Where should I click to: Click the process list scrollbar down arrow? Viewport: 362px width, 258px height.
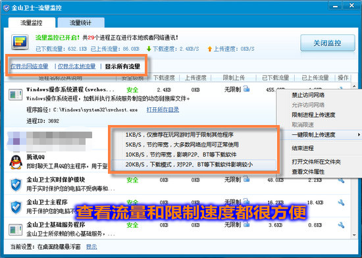click(x=354, y=235)
